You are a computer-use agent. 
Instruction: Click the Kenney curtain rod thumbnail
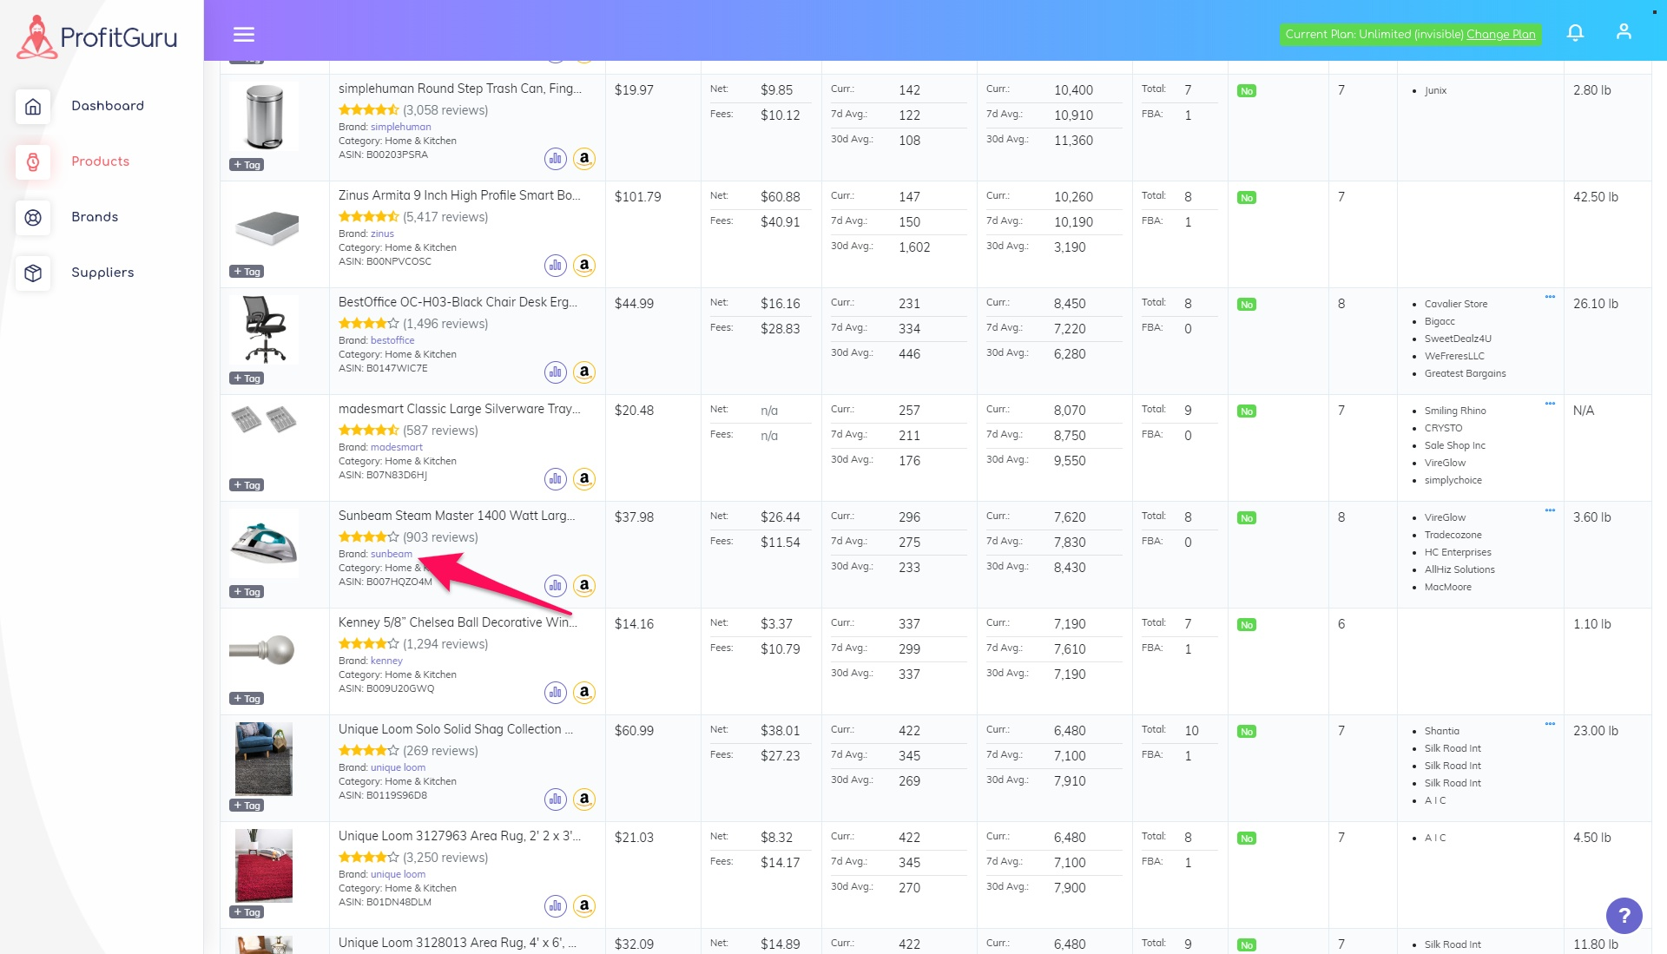coord(262,650)
